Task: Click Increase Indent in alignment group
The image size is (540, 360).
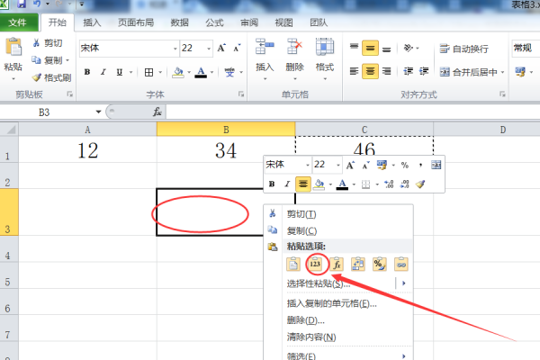Action: pyautogui.click(x=424, y=71)
